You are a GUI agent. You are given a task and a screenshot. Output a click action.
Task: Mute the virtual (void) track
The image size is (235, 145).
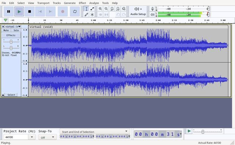point(6,30)
